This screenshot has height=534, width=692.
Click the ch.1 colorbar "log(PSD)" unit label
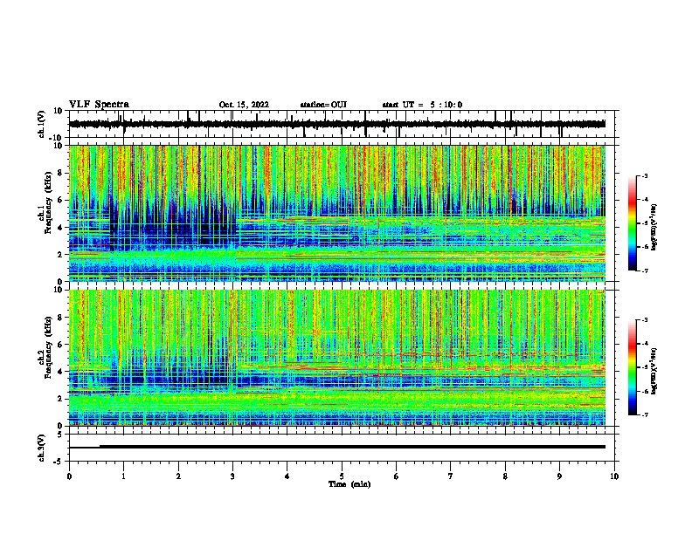click(654, 227)
